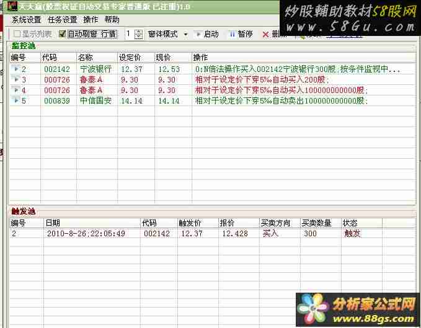
Task: Uncheck the 自动刷新行情 checkbox
Action: pyautogui.click(x=62, y=34)
